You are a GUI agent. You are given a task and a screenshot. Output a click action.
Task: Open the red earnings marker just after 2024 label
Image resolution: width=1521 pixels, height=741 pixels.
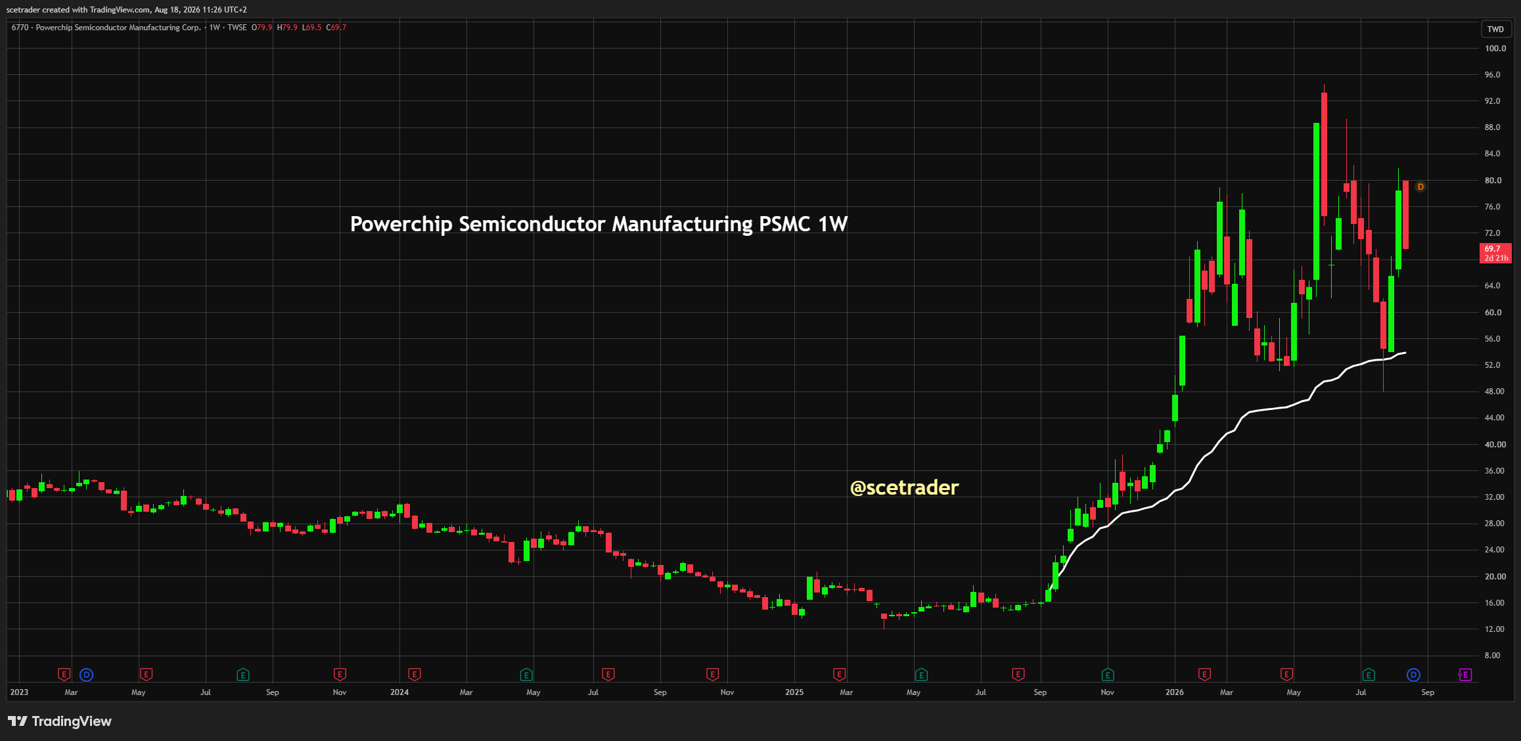pos(414,674)
